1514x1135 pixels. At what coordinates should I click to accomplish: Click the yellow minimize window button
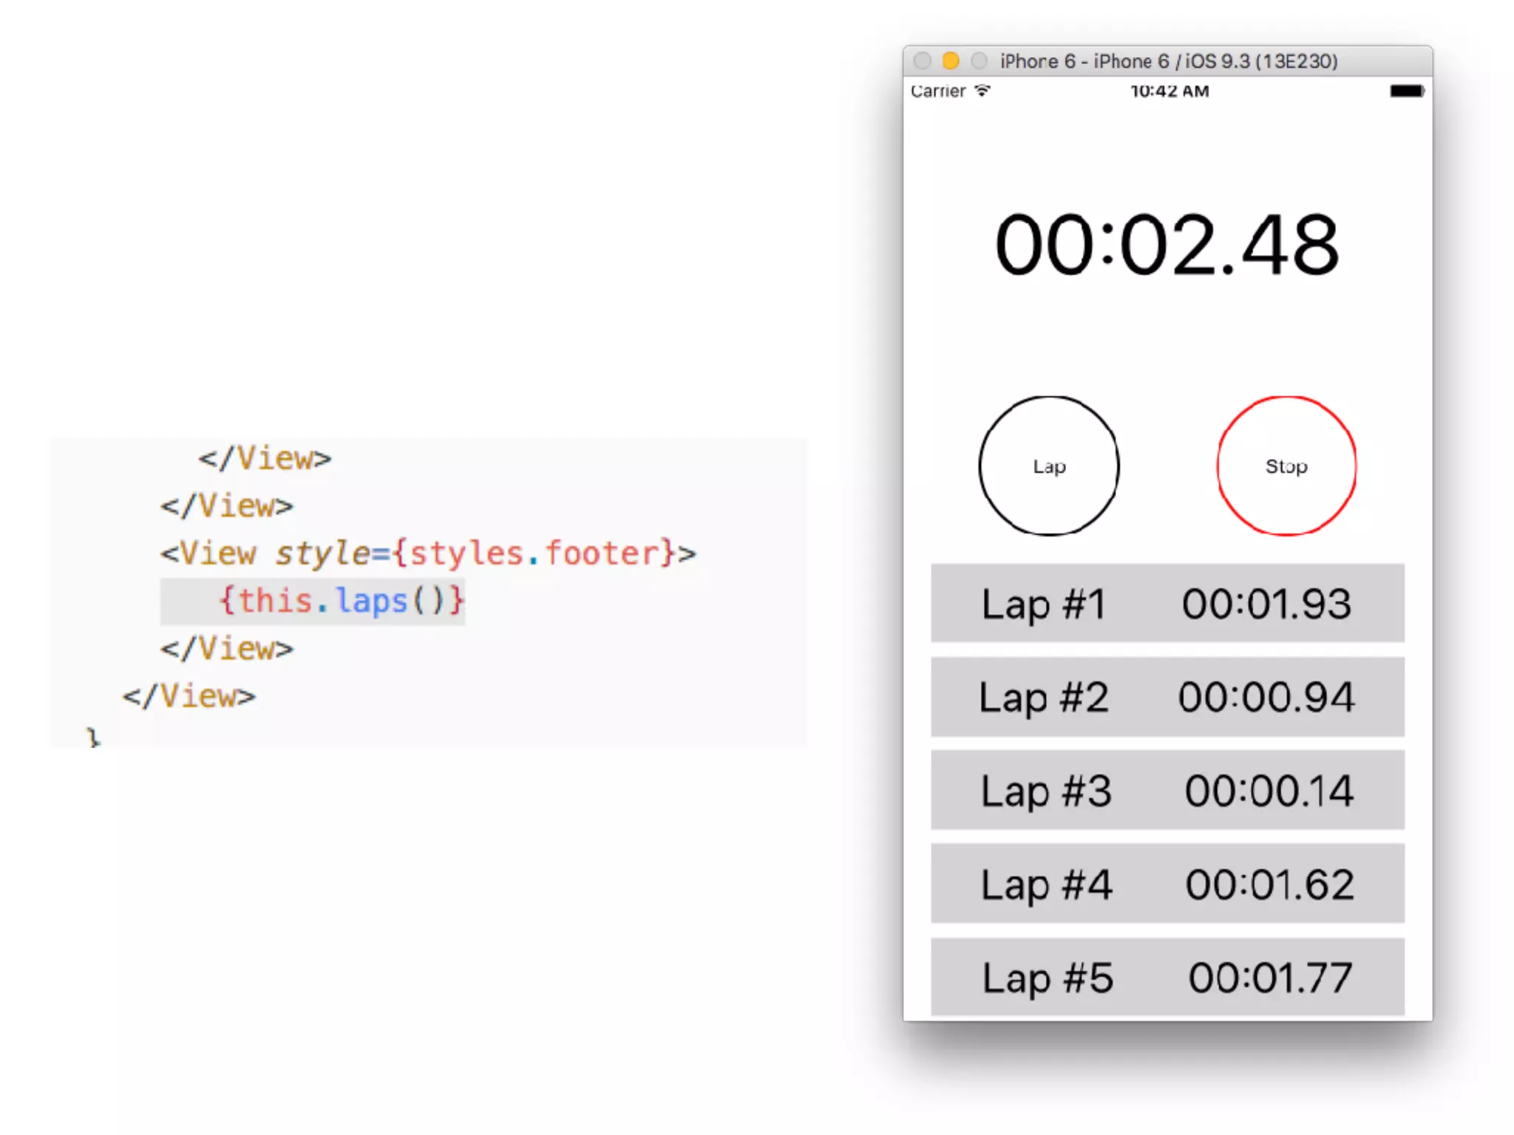tap(951, 61)
